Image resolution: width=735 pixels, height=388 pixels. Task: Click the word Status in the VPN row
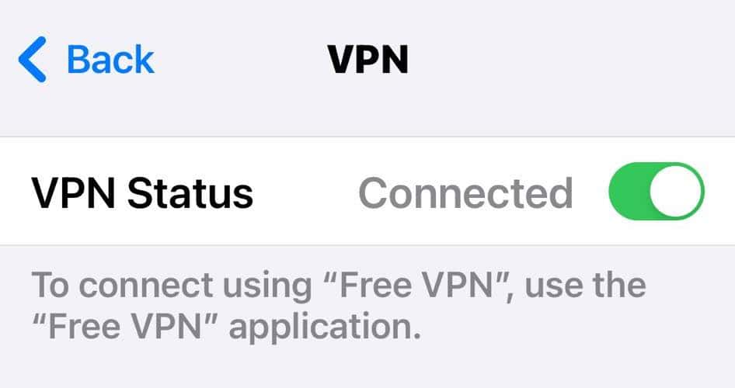(190, 192)
